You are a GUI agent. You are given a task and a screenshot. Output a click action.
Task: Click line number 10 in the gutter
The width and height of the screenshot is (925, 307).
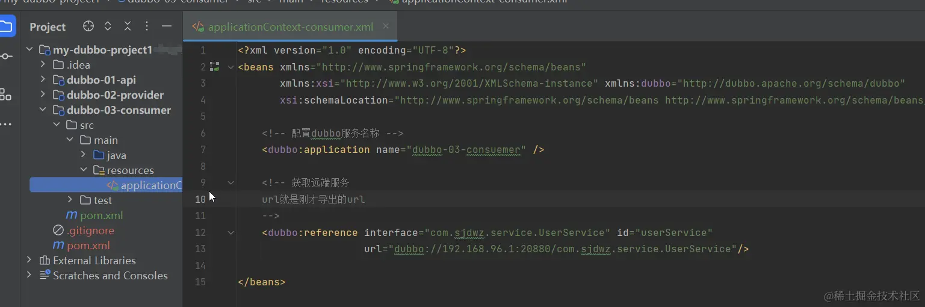[200, 199]
